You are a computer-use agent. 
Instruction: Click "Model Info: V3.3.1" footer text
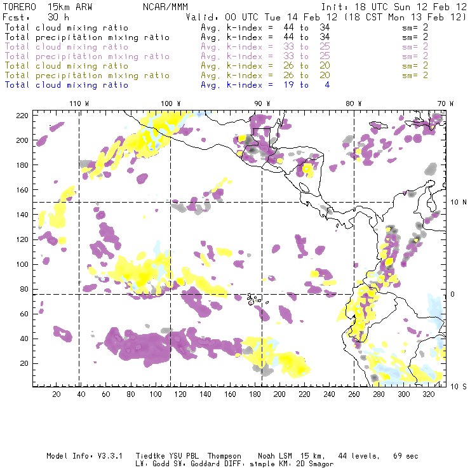84,456
